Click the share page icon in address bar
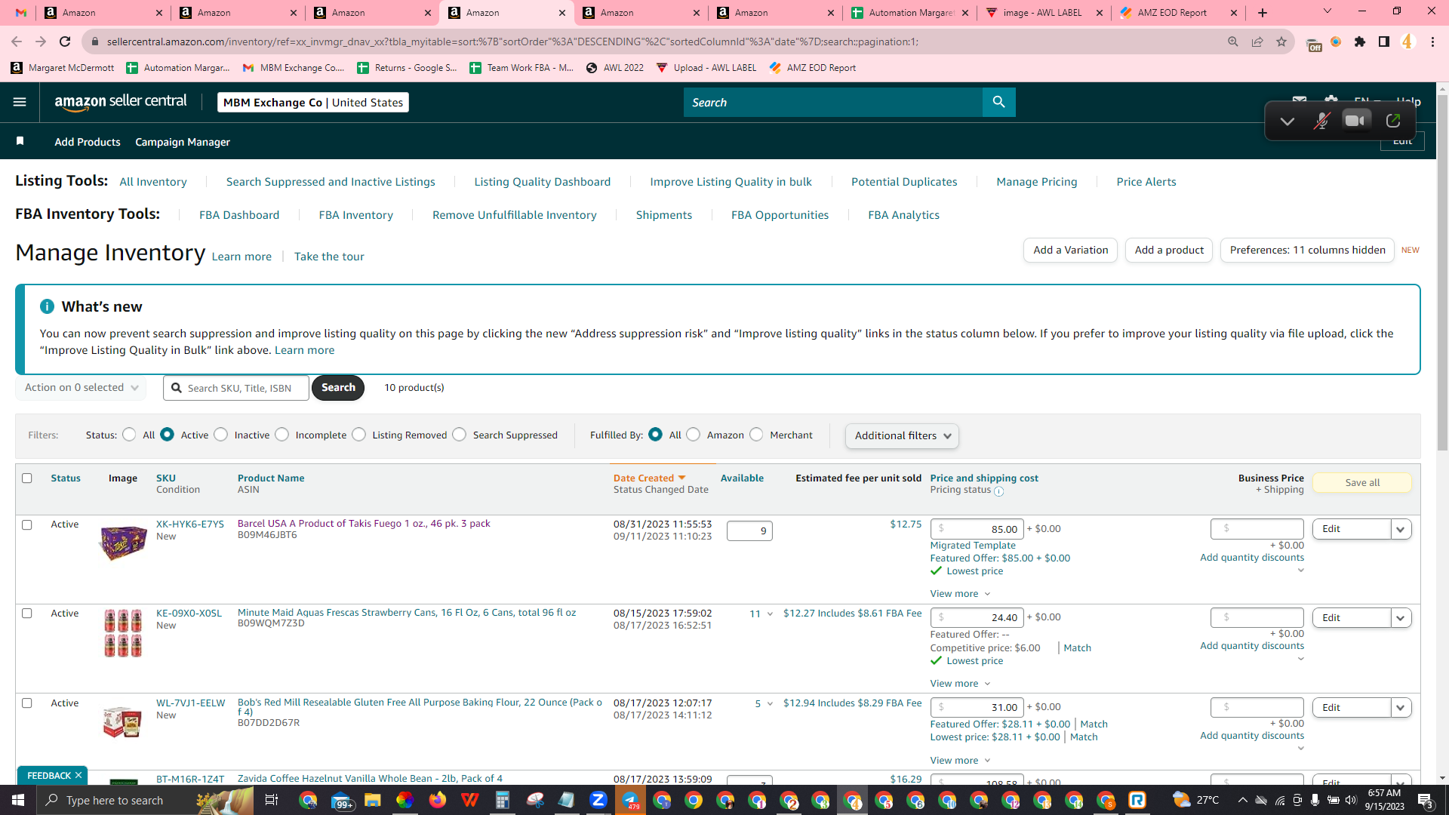 point(1257,42)
